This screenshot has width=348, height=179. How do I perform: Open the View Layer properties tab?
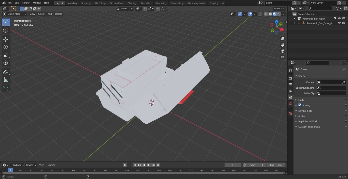(290, 91)
